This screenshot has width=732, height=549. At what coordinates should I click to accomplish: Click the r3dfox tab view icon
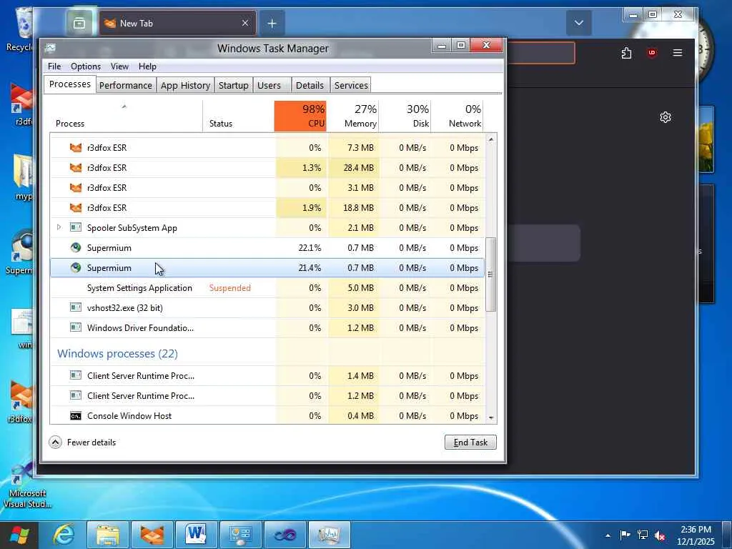click(79, 23)
